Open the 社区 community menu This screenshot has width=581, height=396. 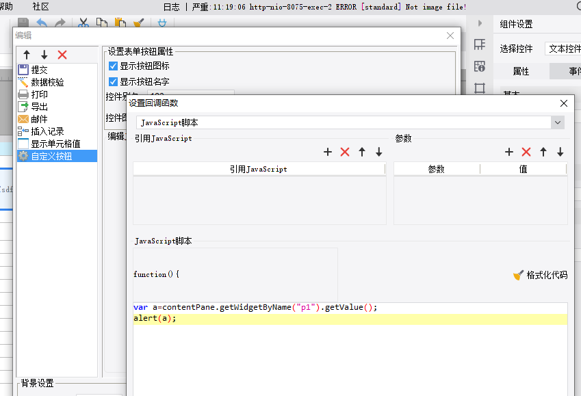pos(41,6)
